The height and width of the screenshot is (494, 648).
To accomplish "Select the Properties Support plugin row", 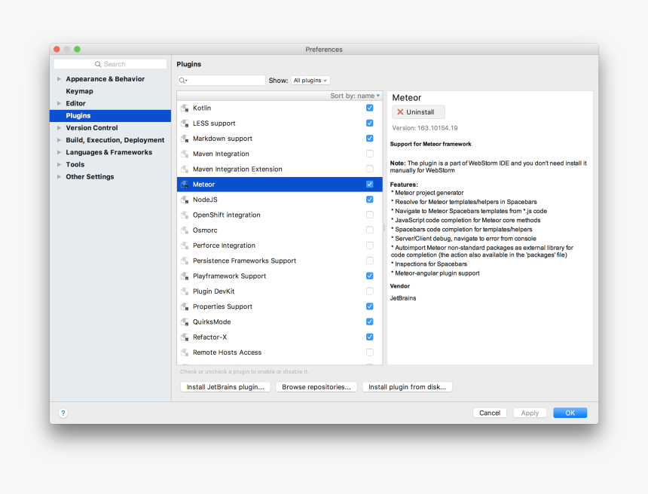I will [280, 307].
